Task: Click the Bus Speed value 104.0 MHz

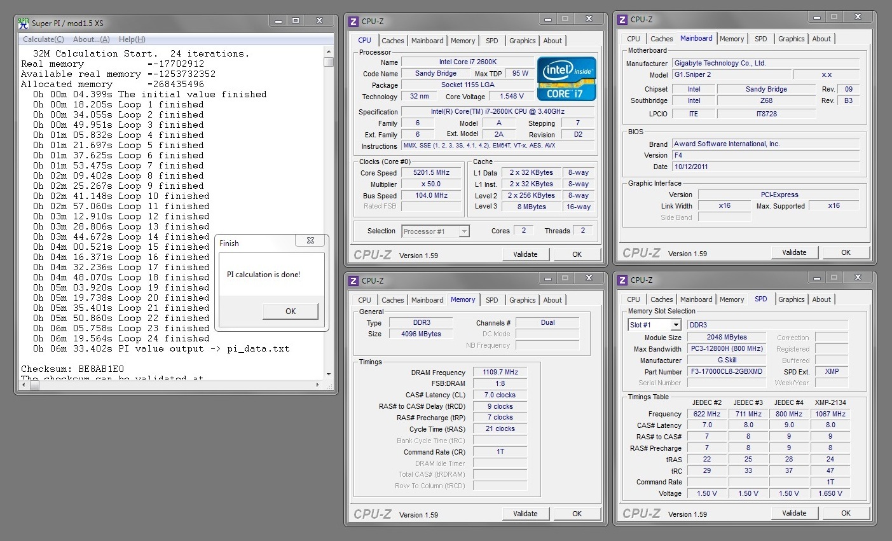Action: click(x=432, y=195)
